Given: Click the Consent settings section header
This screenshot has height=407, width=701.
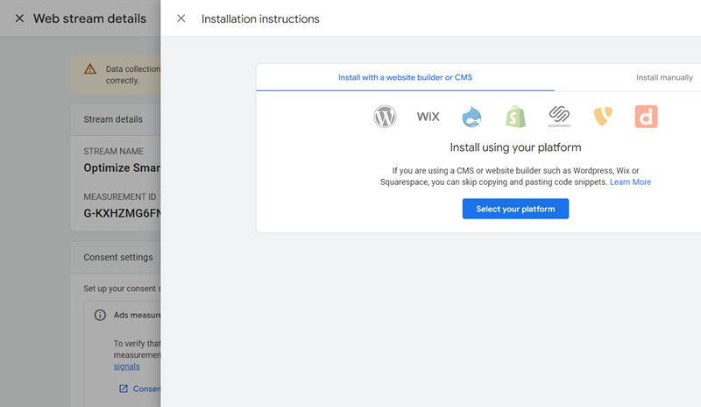Looking at the screenshot, I should 118,258.
